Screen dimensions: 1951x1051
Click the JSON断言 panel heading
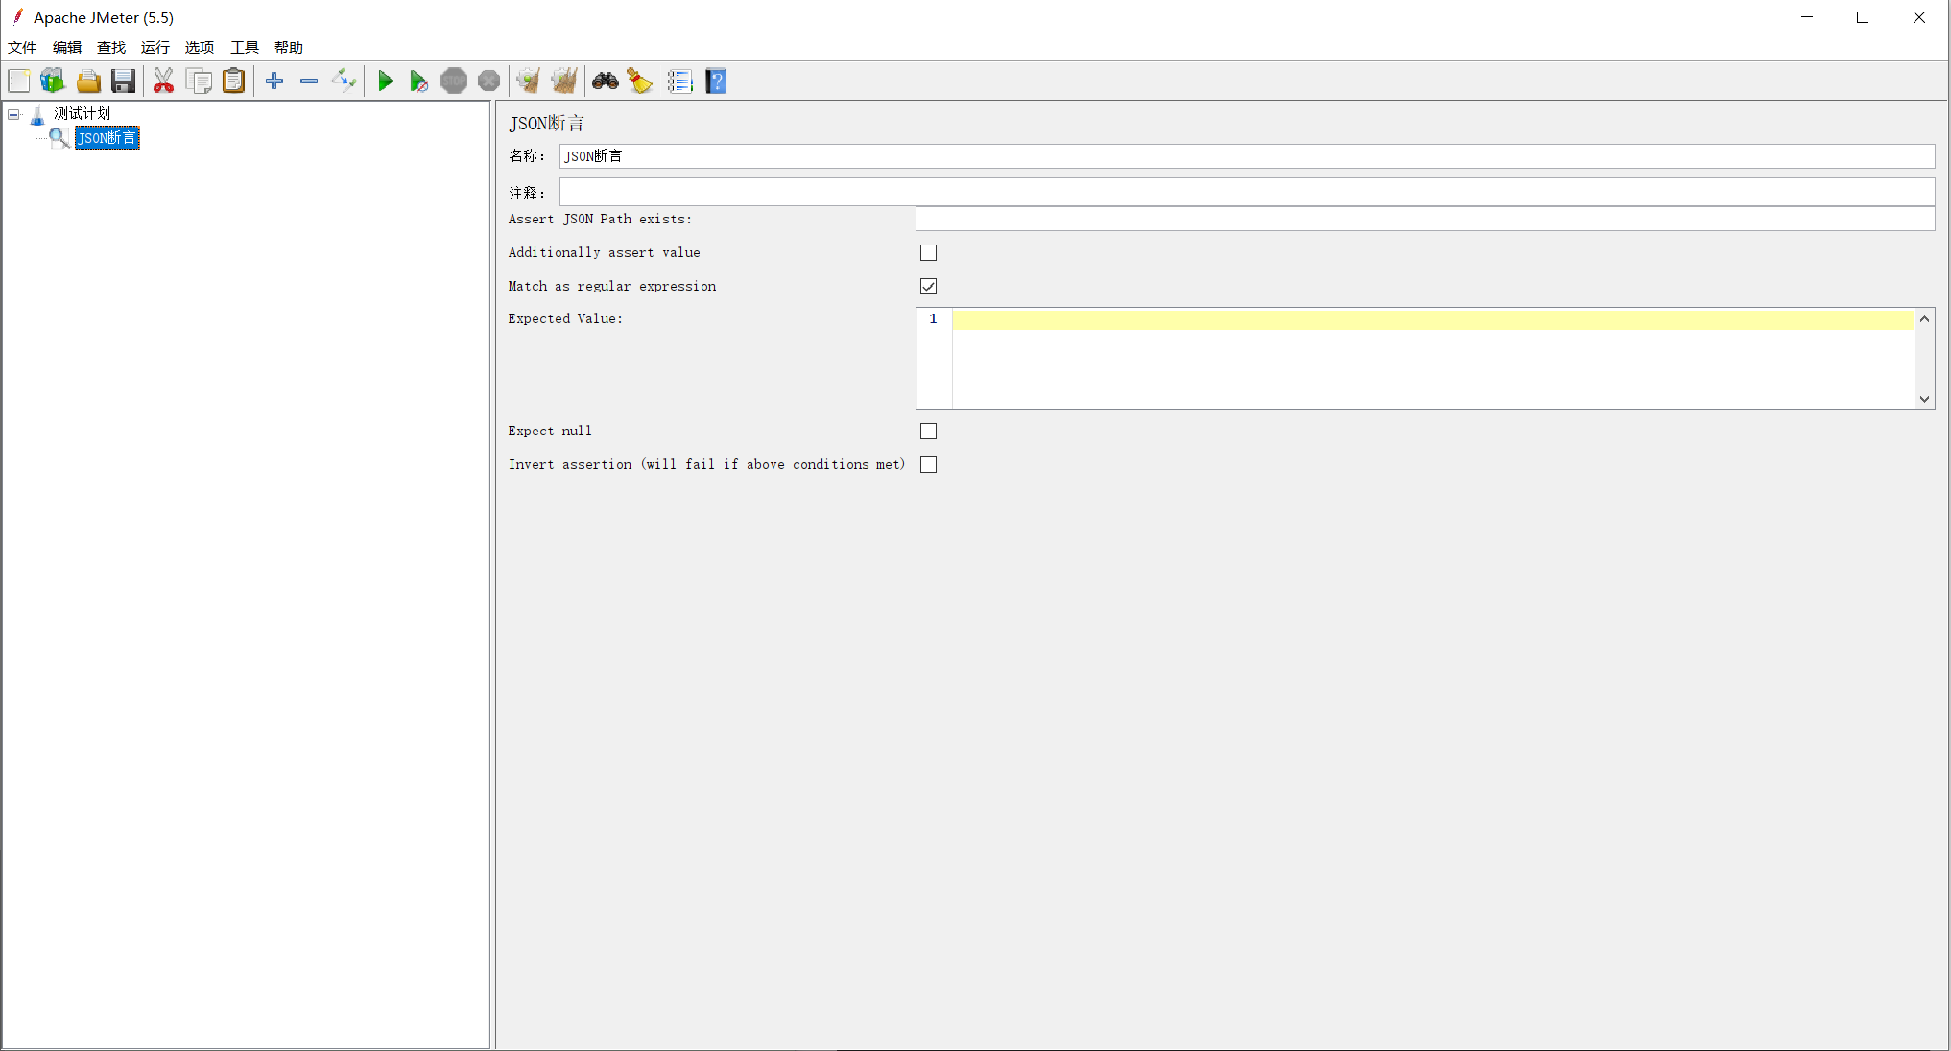(546, 124)
